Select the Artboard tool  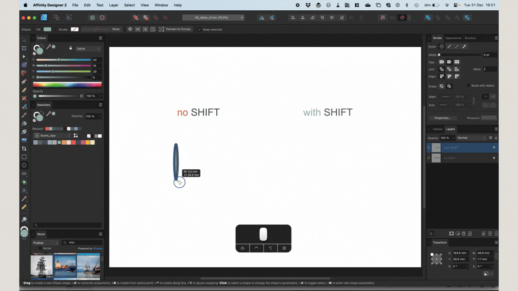tap(24, 48)
